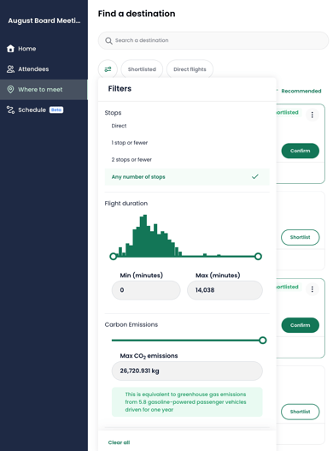Viewport: 333px width, 451px height.
Task: Open the Home page from sidebar
Action: [44, 49]
